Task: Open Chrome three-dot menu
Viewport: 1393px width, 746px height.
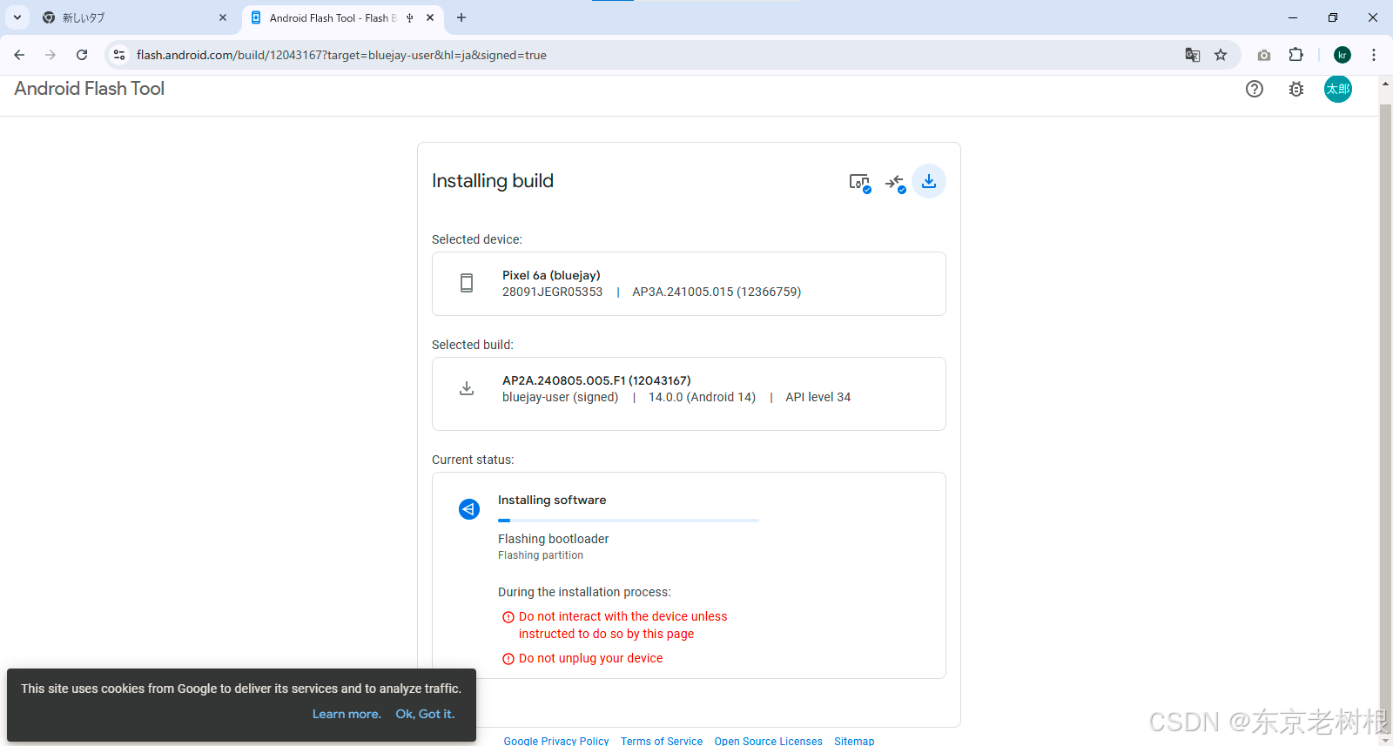Action: coord(1374,55)
